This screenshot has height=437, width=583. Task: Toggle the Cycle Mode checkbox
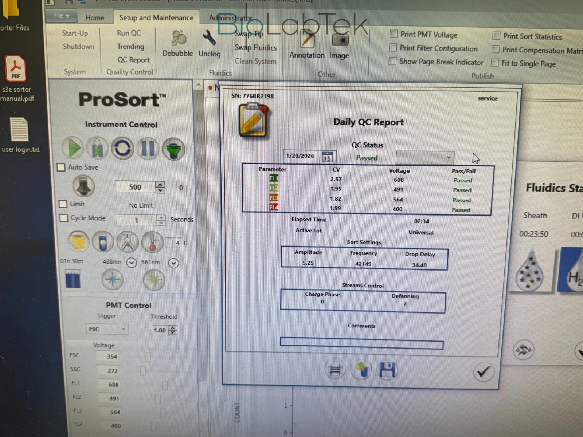(64, 218)
